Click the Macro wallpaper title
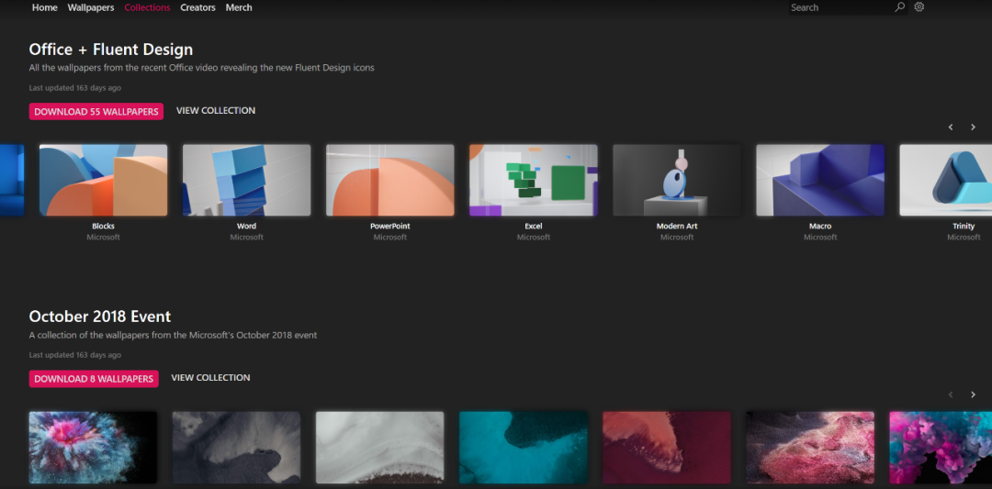Screen dimensions: 992x489 820,227
